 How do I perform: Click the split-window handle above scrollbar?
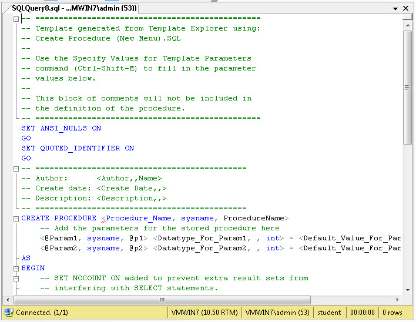(x=408, y=17)
